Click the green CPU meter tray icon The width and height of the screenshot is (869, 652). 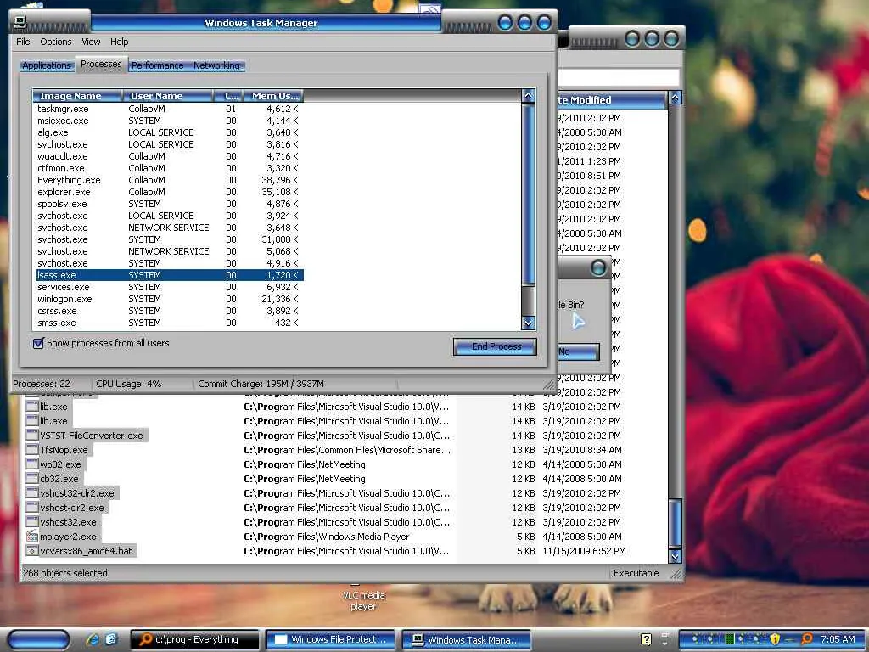730,639
